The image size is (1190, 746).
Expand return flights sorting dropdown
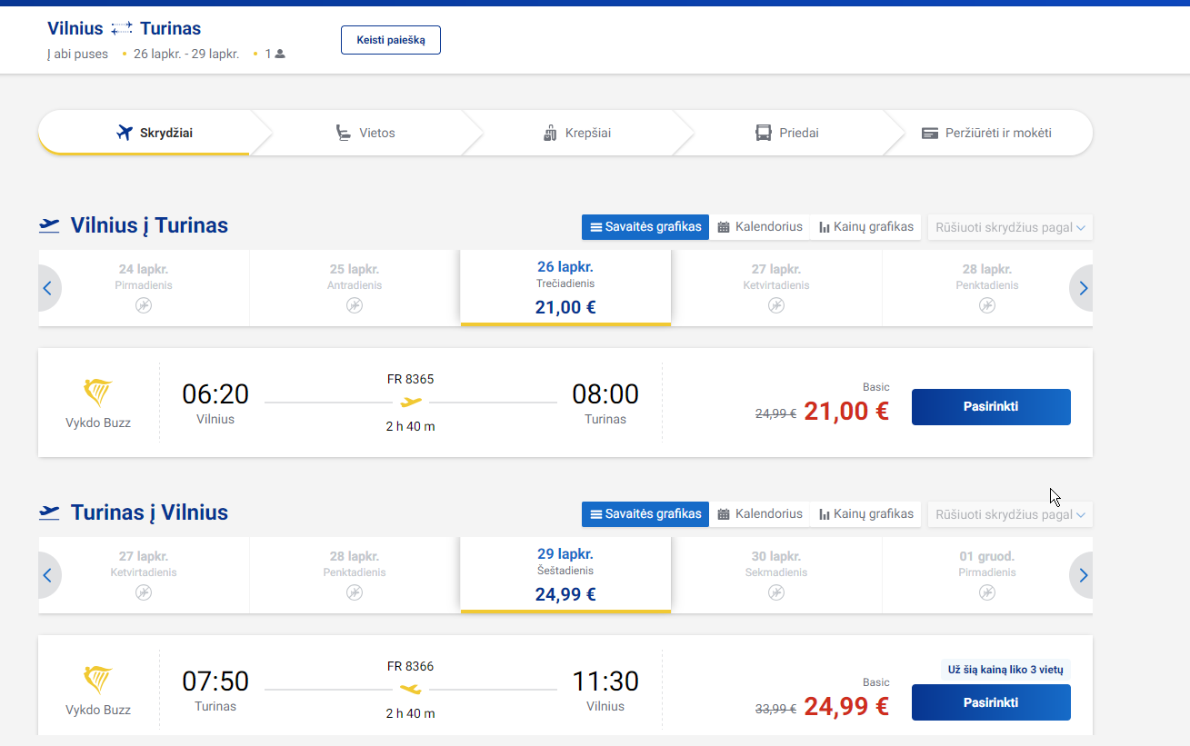point(1009,514)
